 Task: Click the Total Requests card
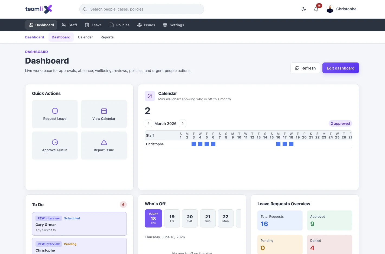pyautogui.click(x=280, y=220)
